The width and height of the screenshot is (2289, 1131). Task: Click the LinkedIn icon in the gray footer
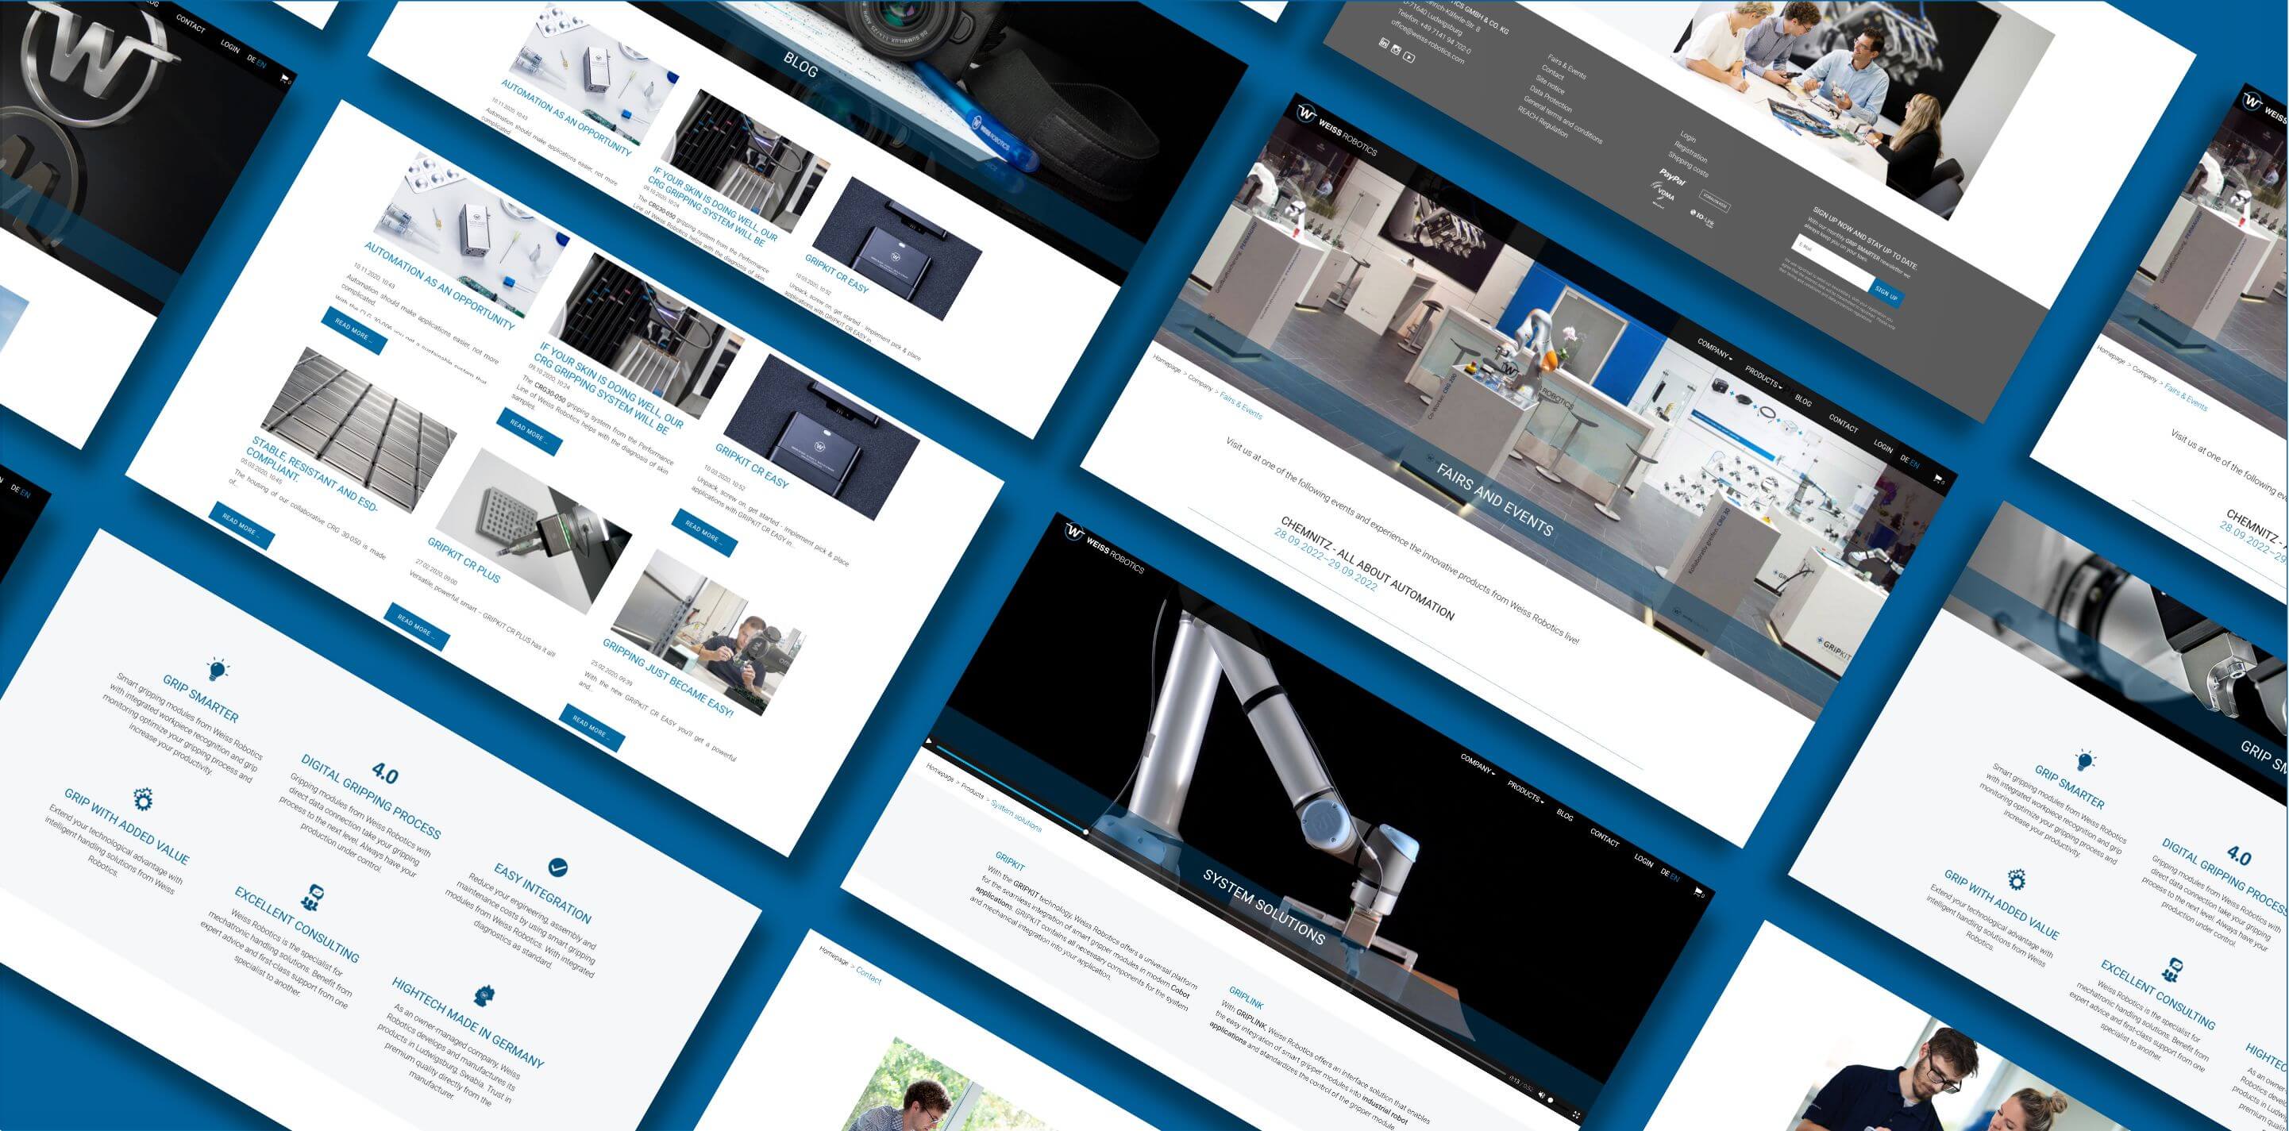click(x=1385, y=43)
